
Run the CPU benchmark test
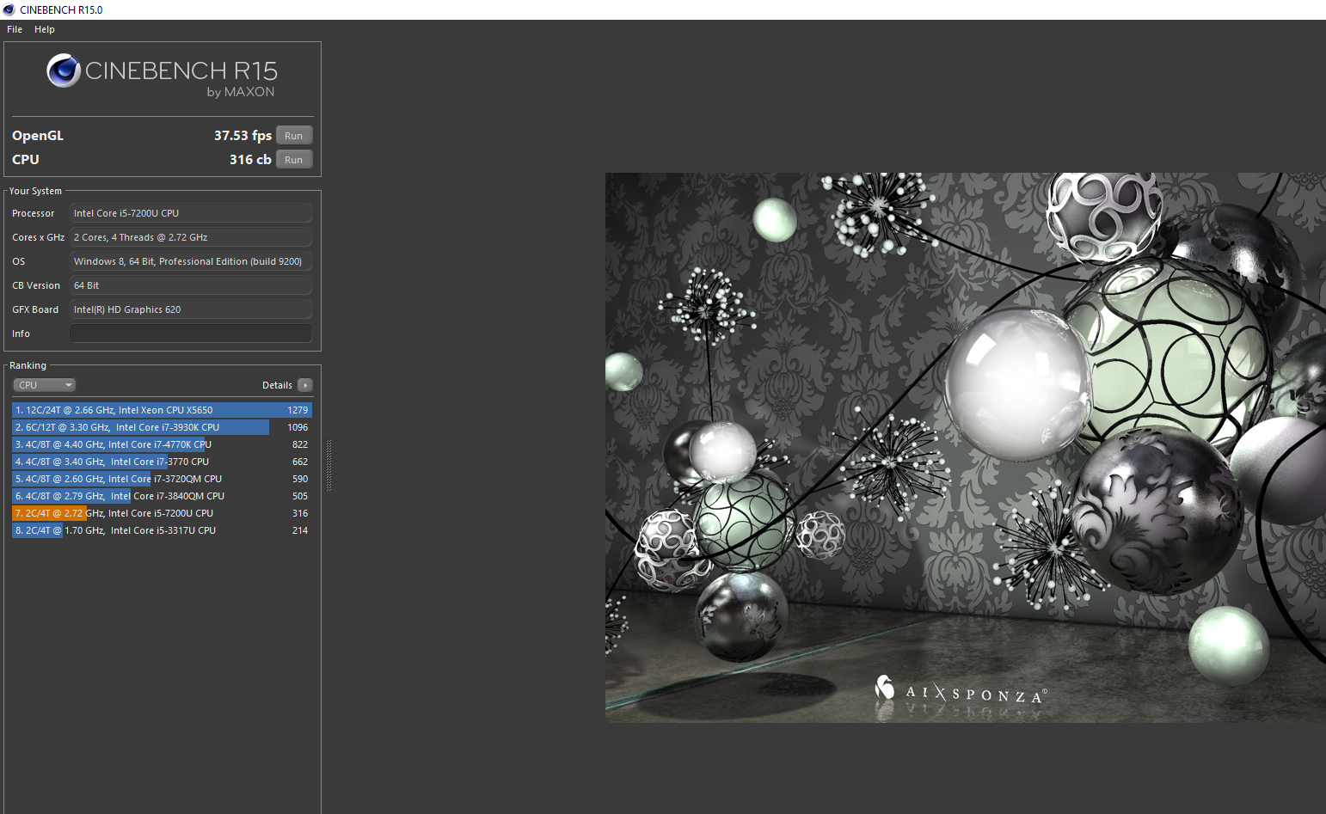(x=294, y=160)
